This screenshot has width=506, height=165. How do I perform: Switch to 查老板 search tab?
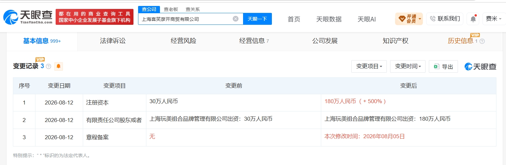[171, 9]
